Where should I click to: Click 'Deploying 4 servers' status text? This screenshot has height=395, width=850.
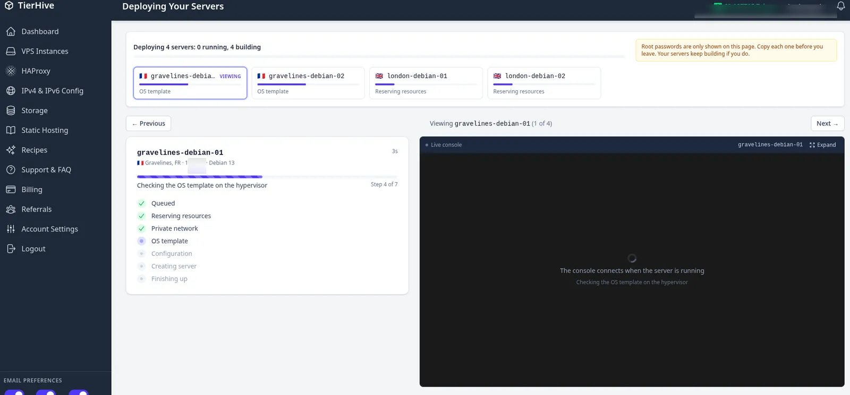[x=197, y=47]
